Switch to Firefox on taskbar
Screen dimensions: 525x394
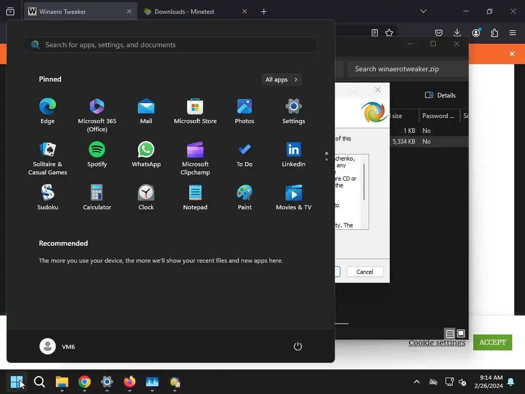(130, 382)
